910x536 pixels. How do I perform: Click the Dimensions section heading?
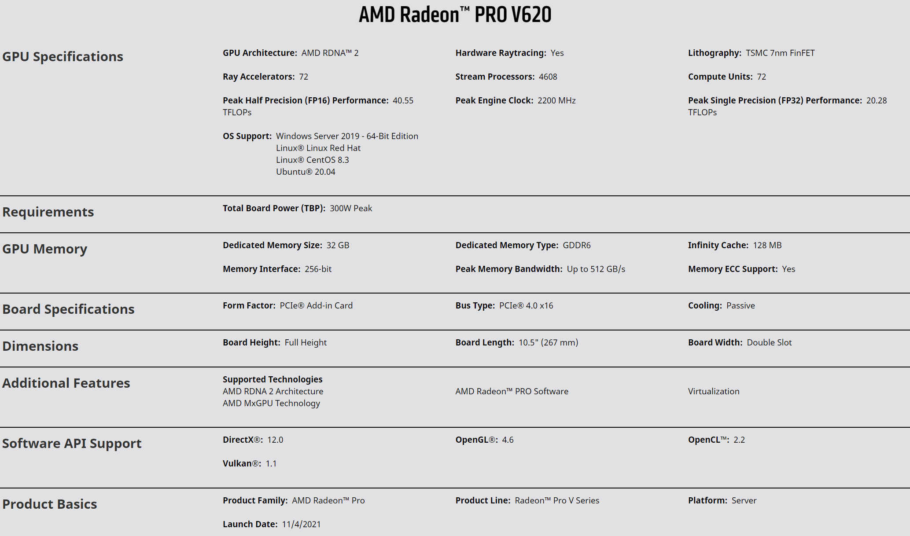(40, 346)
